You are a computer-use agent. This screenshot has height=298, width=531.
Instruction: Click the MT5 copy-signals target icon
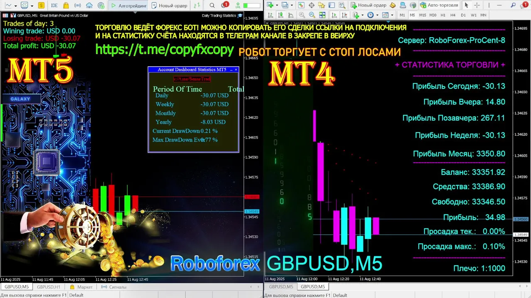[101, 5]
